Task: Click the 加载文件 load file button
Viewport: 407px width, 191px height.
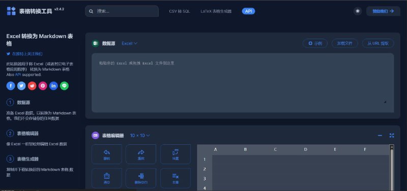Action: coord(345,43)
